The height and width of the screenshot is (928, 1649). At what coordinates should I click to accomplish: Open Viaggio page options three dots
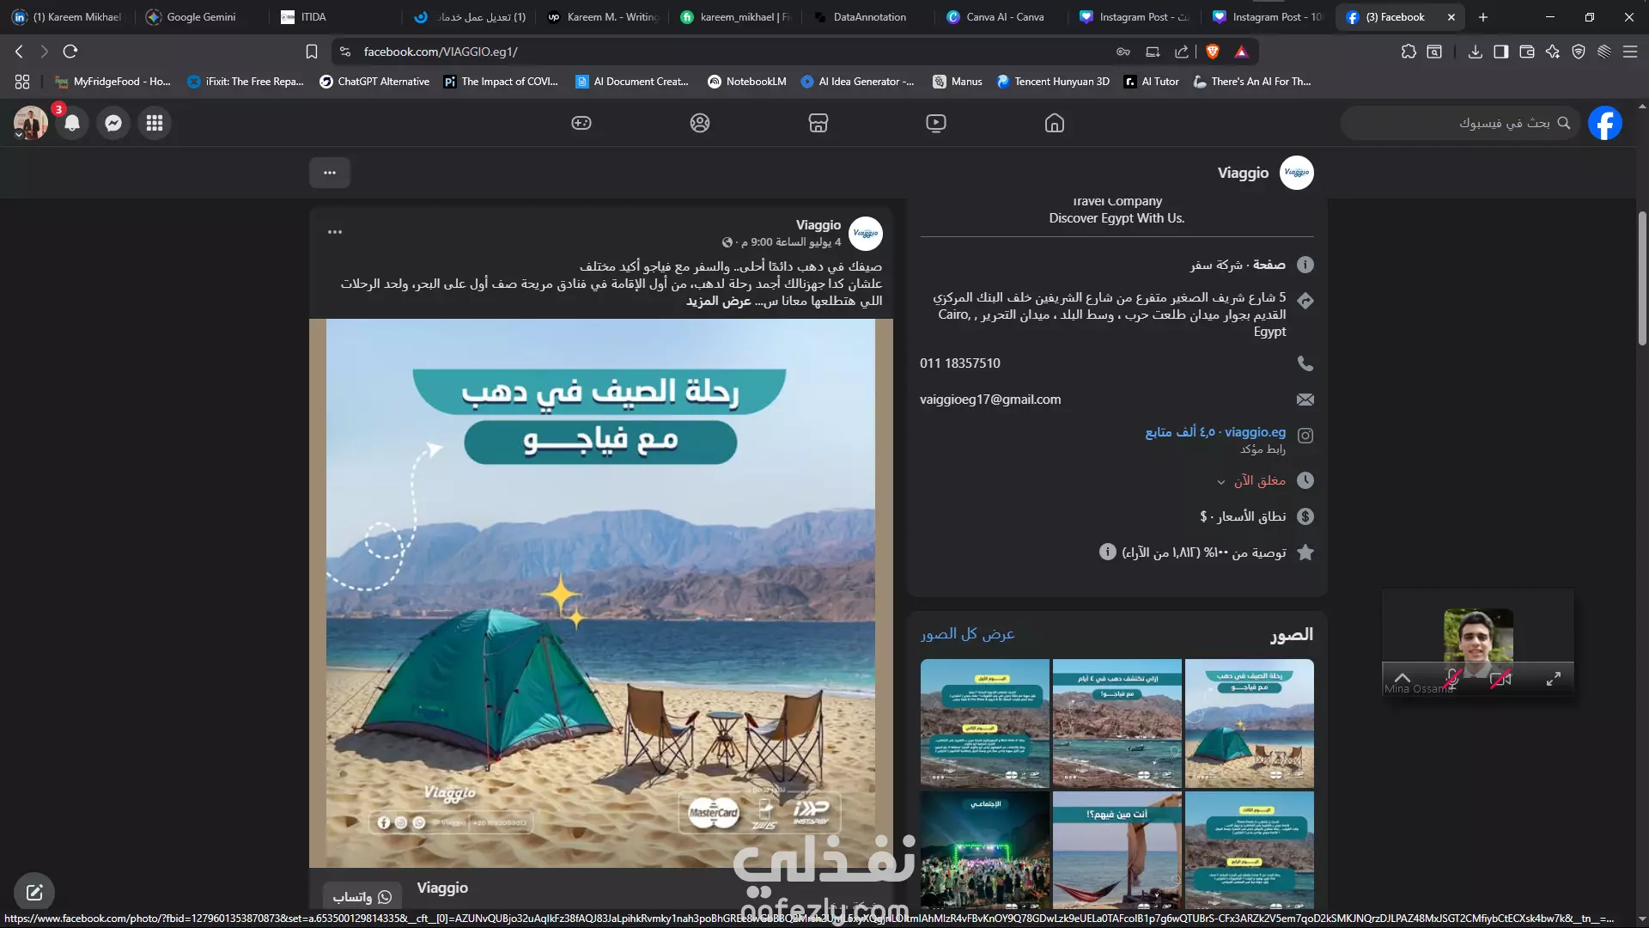point(330,173)
